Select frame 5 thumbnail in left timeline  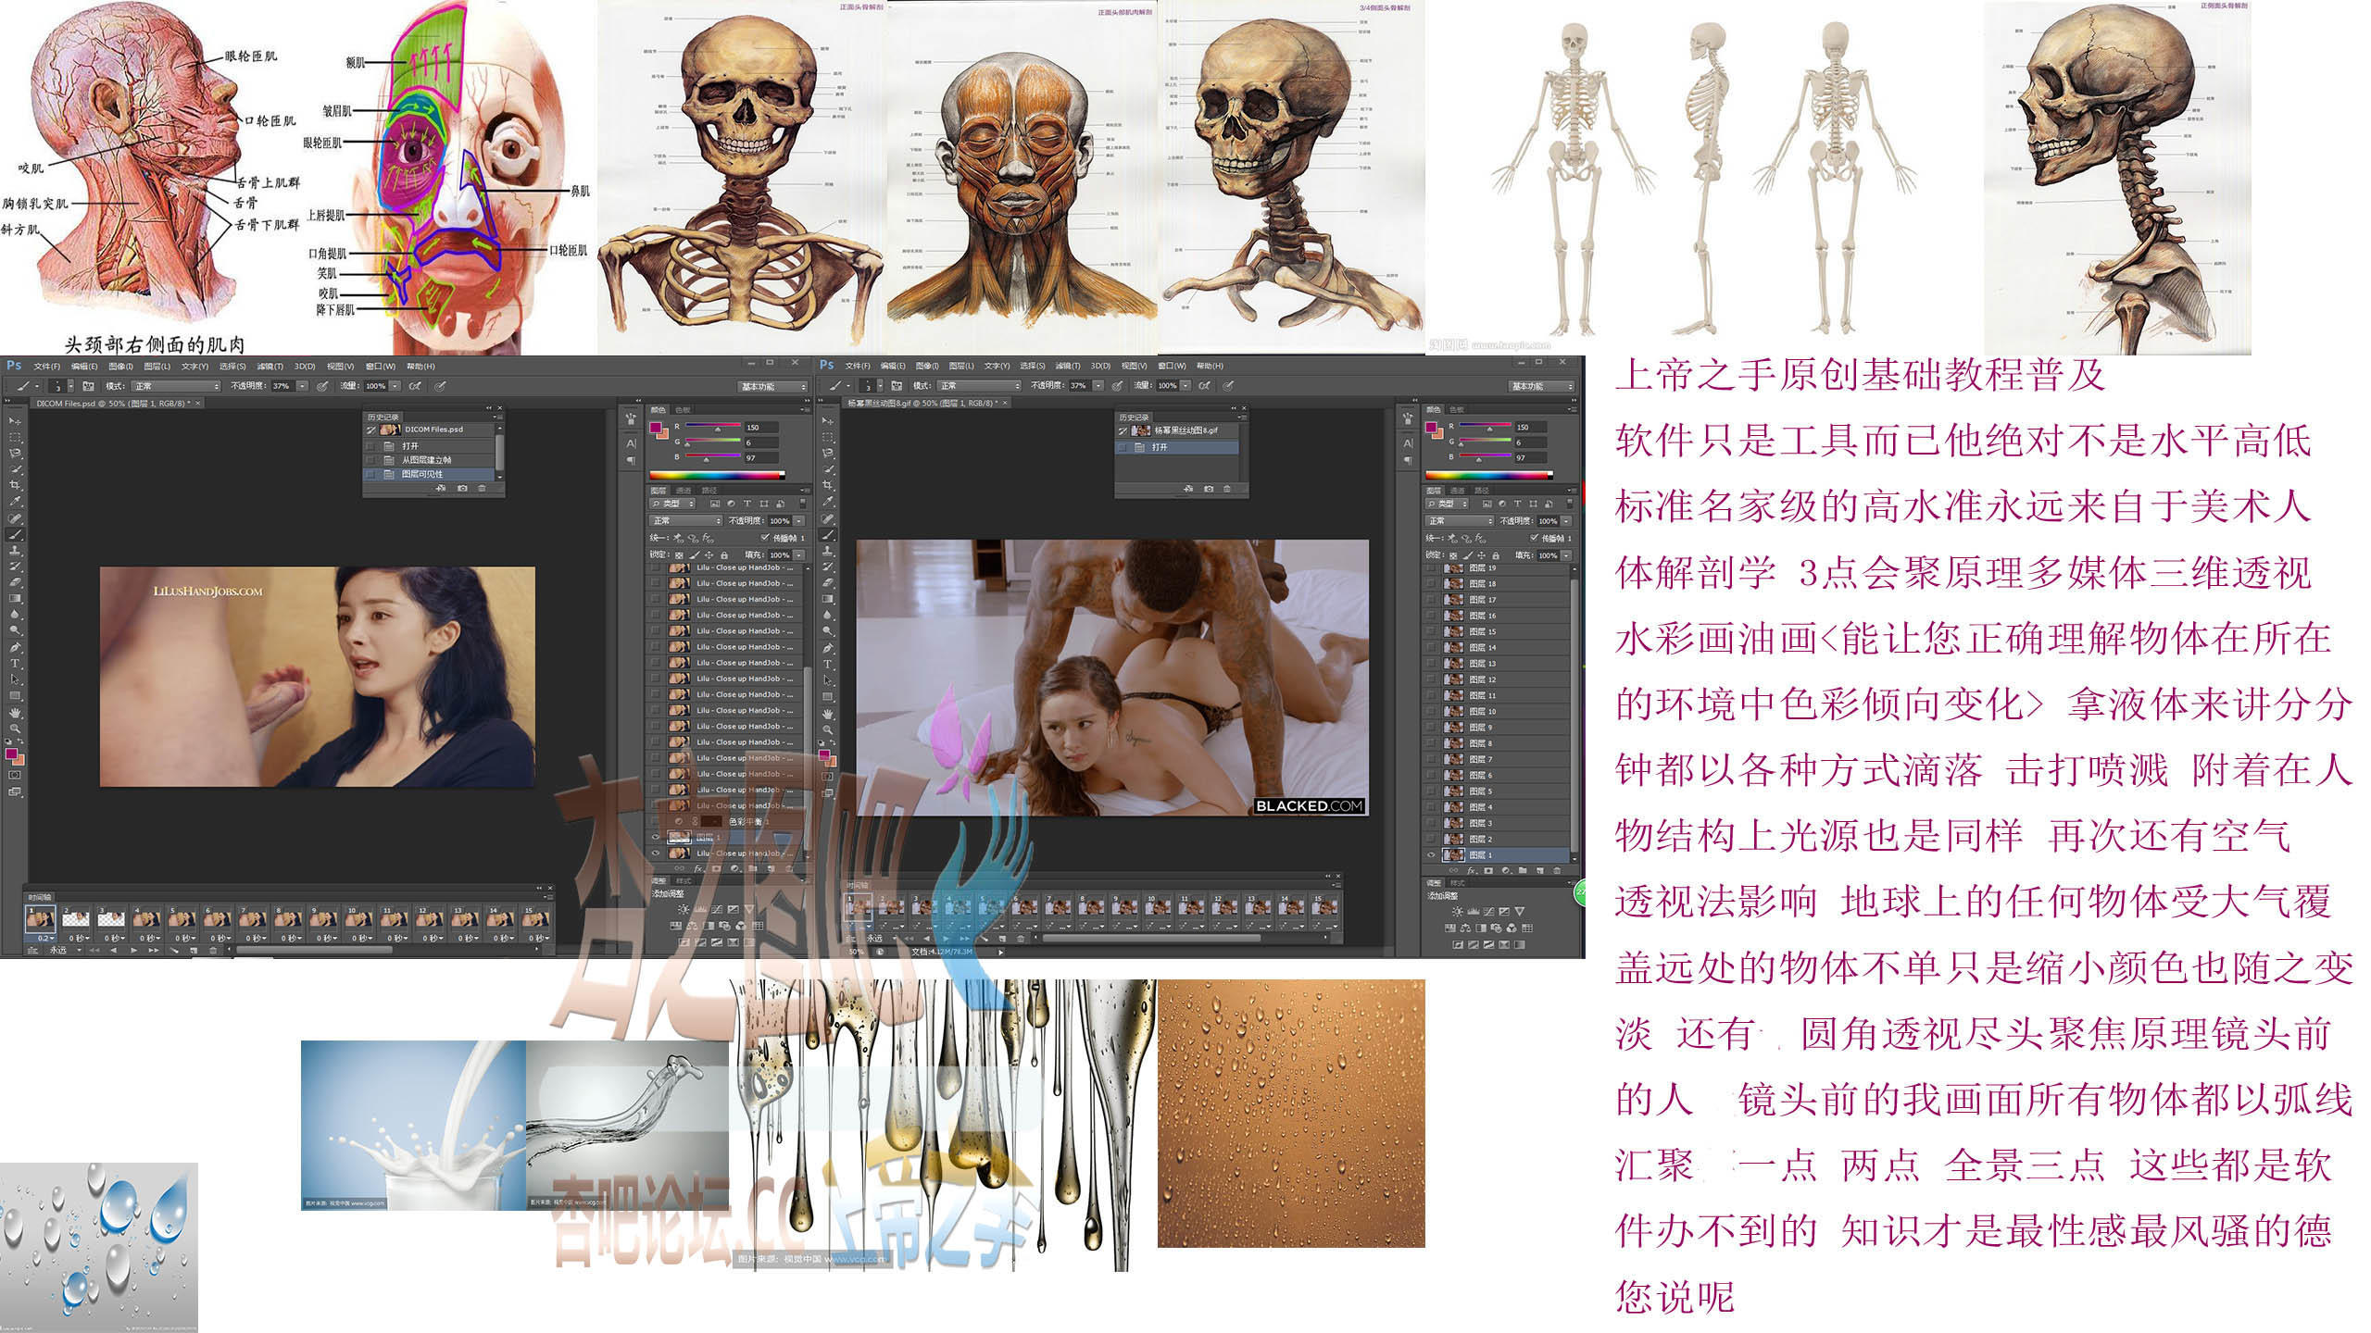(x=182, y=918)
